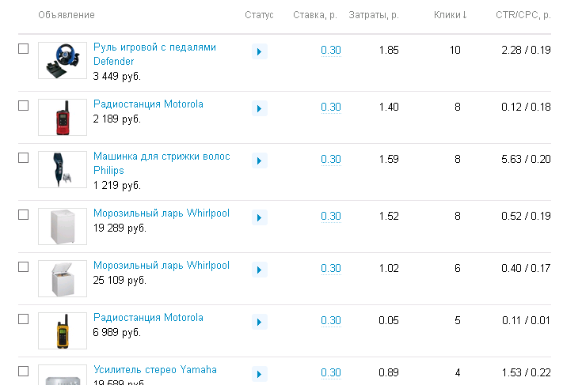Click the CTR/CPC, р. column header
The image size is (563, 385).
523,15
